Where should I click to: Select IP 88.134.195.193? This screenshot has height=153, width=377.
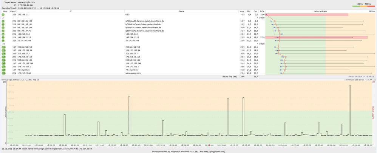tap(25, 28)
